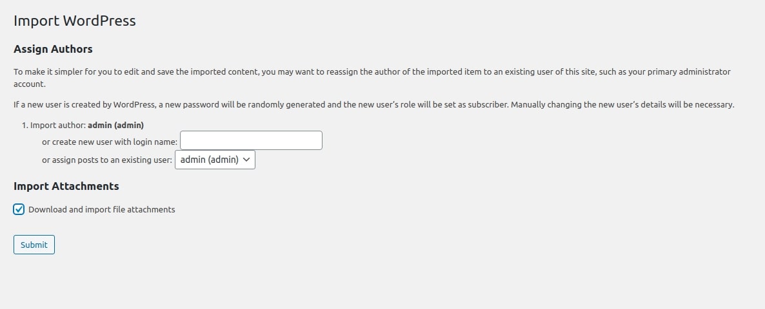Click the paragraph starting 'If a new user'
This screenshot has height=309, width=765.
click(x=258, y=104)
